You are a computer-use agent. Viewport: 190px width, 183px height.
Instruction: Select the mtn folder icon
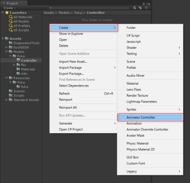point(18,73)
